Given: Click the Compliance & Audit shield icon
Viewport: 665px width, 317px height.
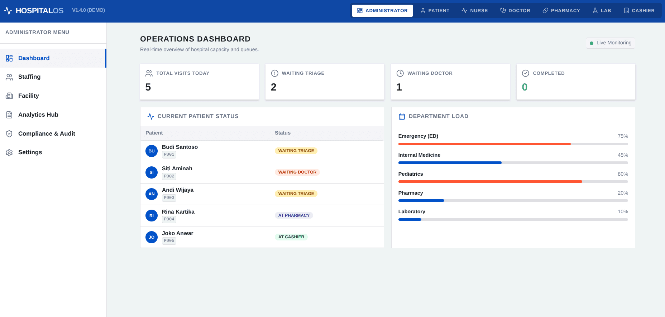Looking at the screenshot, I should 9,134.
